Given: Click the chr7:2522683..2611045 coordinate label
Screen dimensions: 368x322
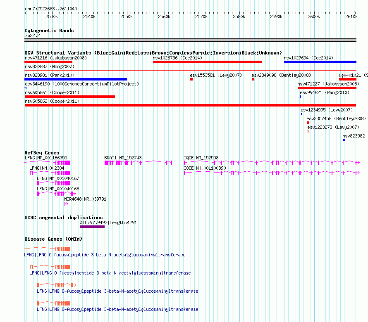Looking at the screenshot, I should pos(51,9).
